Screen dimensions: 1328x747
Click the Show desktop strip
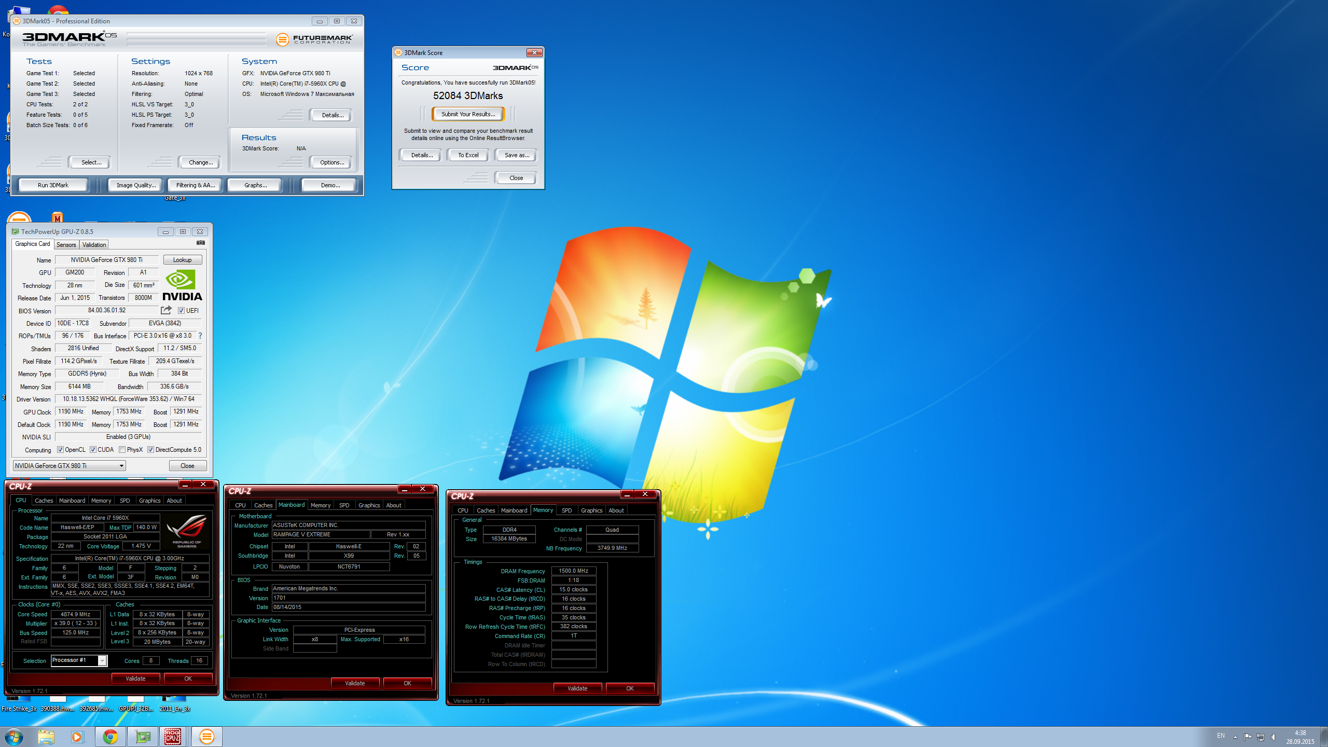click(1324, 737)
